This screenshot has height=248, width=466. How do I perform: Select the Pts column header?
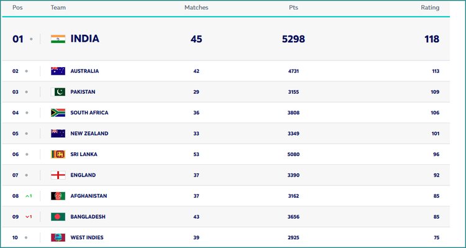tap(293, 7)
